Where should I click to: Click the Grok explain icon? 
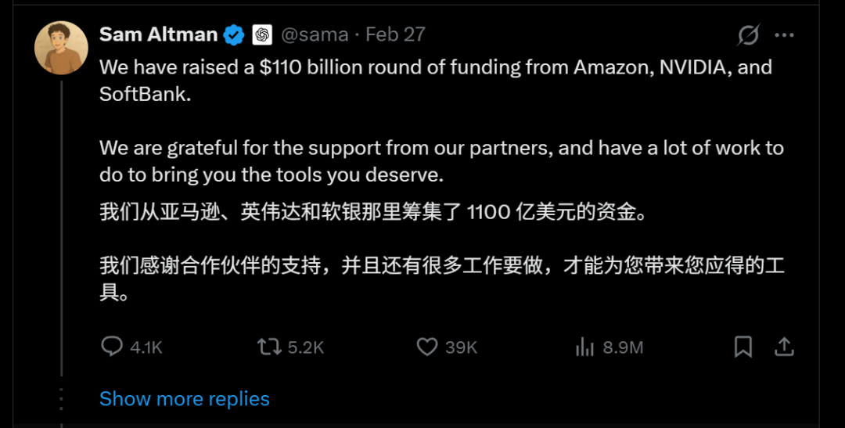[748, 35]
